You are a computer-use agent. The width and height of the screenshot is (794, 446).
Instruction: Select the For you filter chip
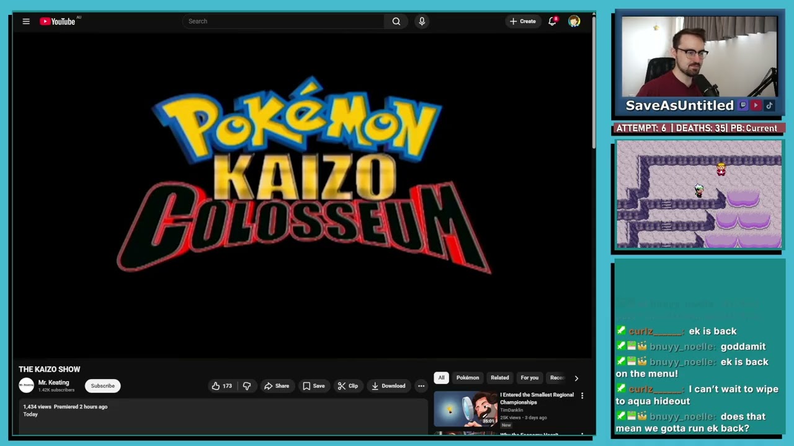(x=529, y=378)
